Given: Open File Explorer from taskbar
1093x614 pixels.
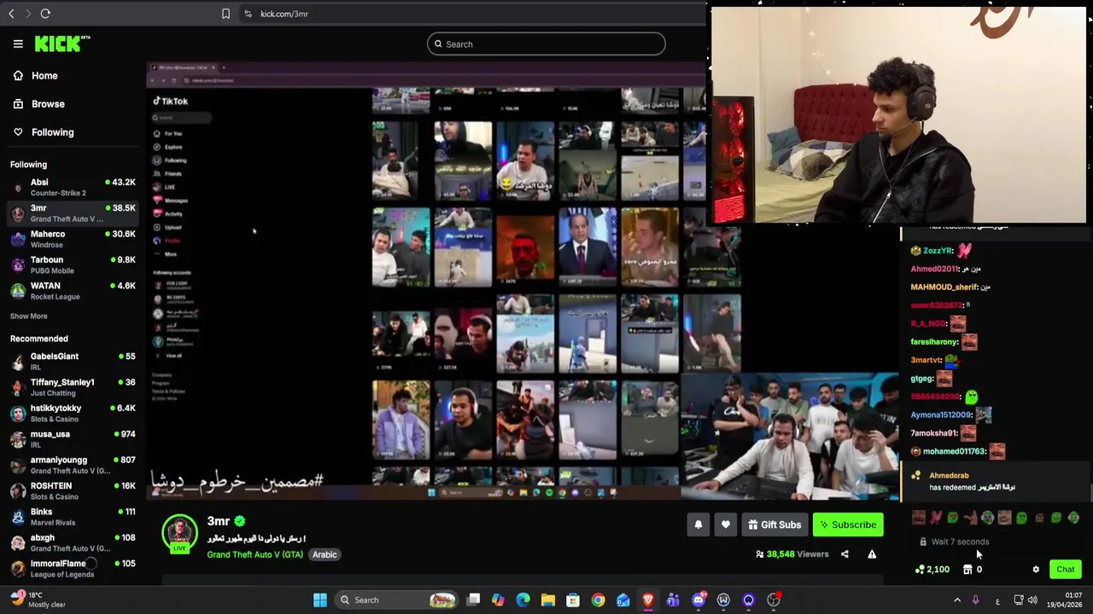Looking at the screenshot, I should coord(548,600).
